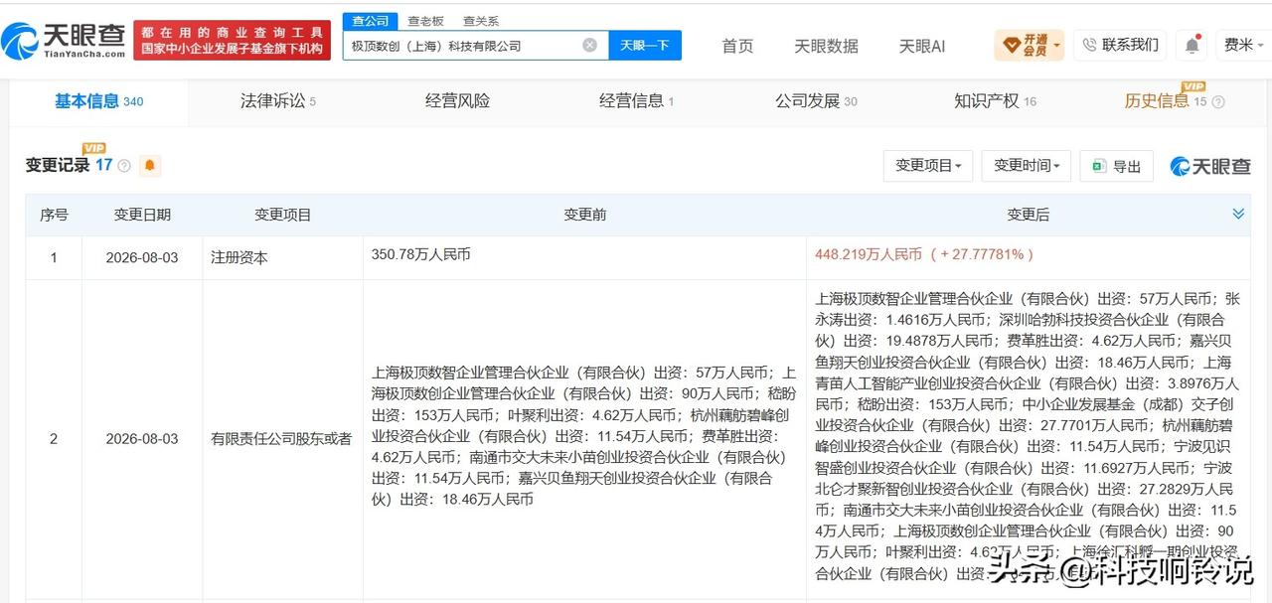Open notifications bell icon in header
The width and height of the screenshot is (1272, 603).
[1191, 45]
